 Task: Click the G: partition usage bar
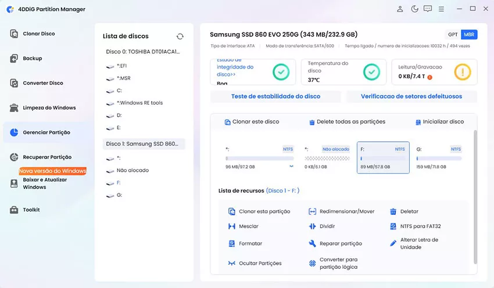(x=439, y=159)
